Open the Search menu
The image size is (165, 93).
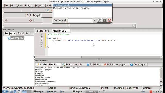(28, 6)
